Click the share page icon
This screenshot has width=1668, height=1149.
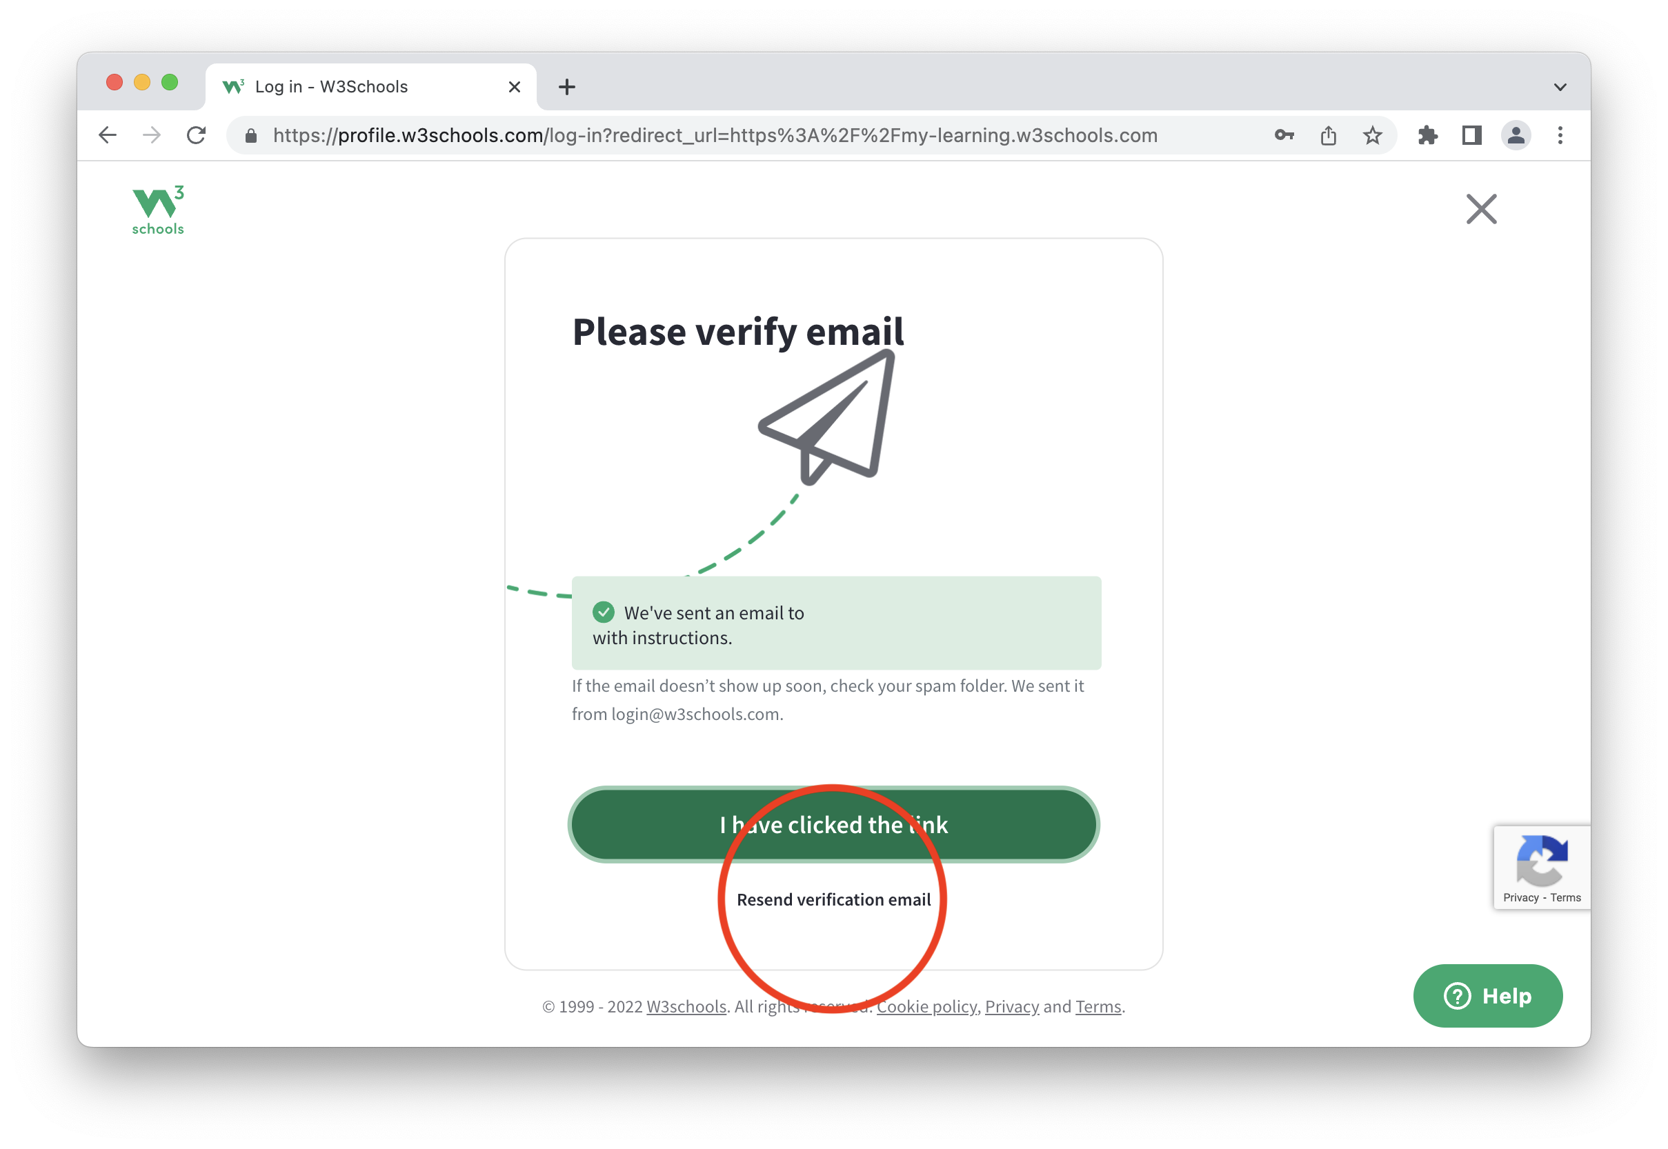pyautogui.click(x=1328, y=135)
